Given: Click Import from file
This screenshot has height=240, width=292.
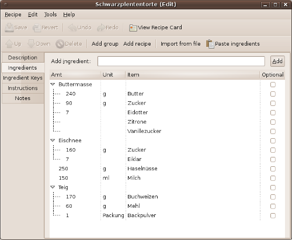Looking at the screenshot, I should tap(180, 44).
